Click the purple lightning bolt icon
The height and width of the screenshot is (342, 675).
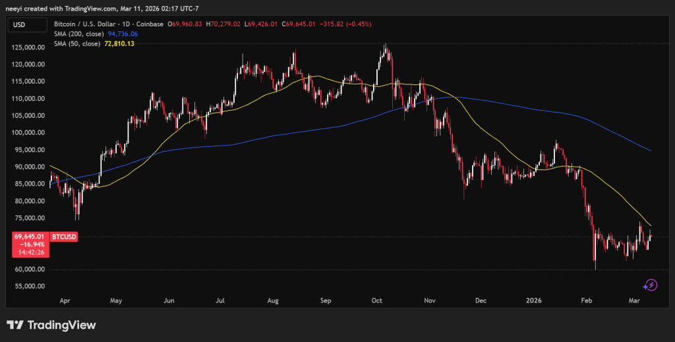650,285
